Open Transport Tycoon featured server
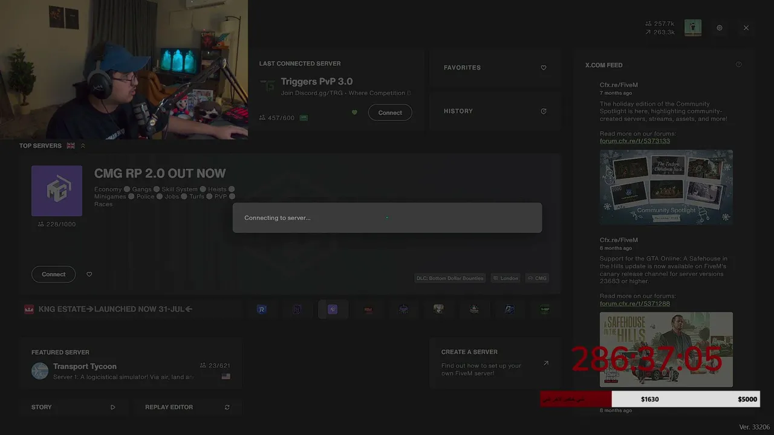 (131, 365)
